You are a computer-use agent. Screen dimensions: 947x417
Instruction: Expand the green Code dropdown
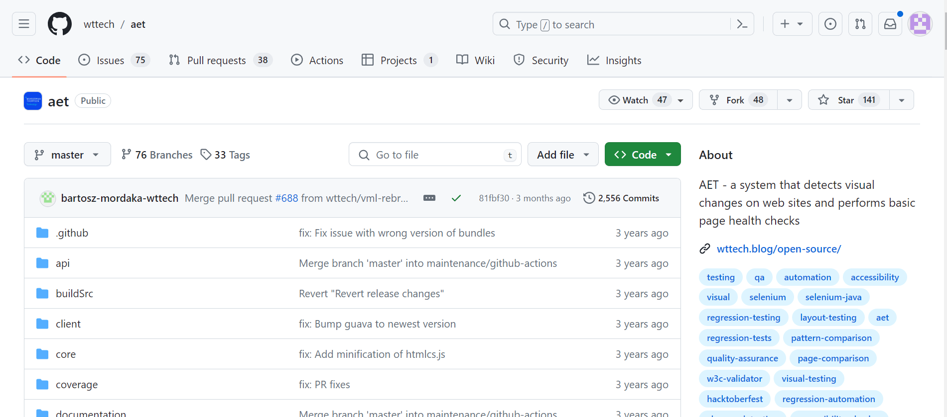coord(643,155)
